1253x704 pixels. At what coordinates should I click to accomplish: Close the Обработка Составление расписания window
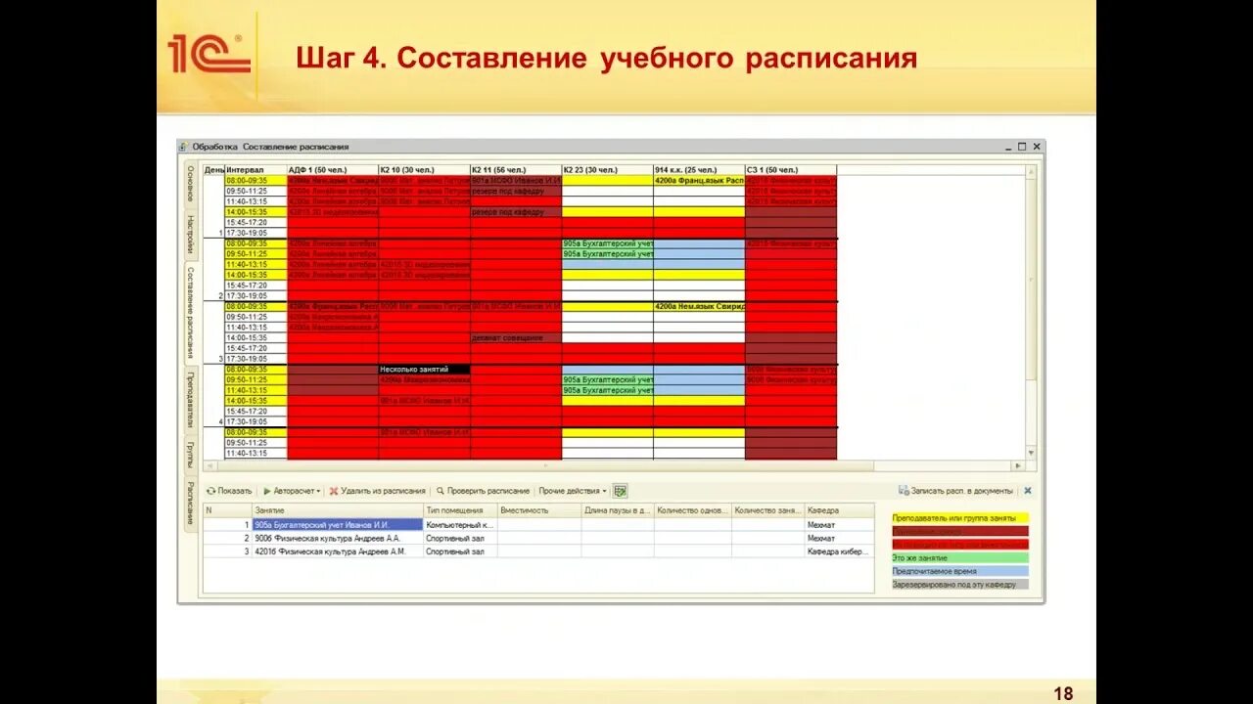tap(1036, 147)
